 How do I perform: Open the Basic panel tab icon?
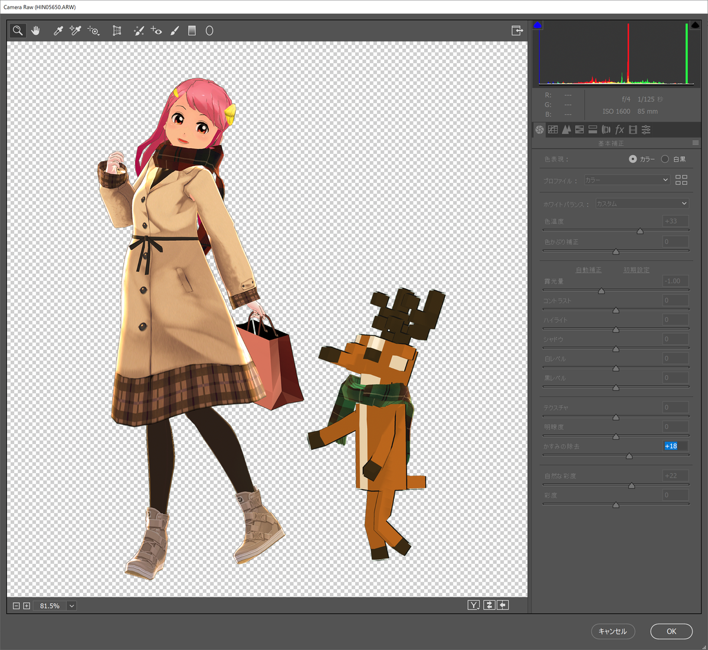(539, 130)
